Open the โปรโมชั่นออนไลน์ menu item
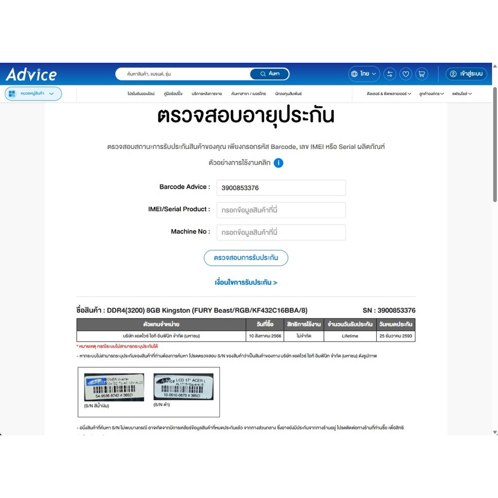The width and height of the screenshot is (498, 498). point(141,93)
